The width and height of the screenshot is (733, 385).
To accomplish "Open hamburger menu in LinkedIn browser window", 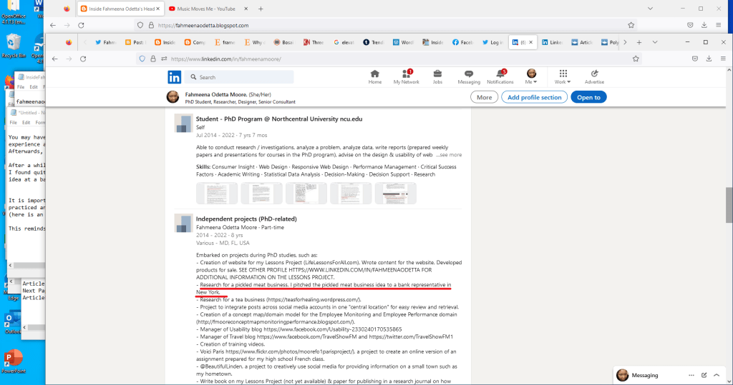I will click(723, 59).
